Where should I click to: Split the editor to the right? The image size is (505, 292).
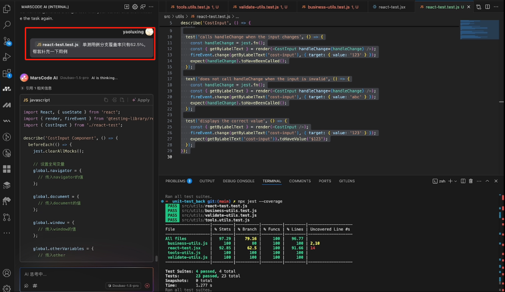point(487,7)
